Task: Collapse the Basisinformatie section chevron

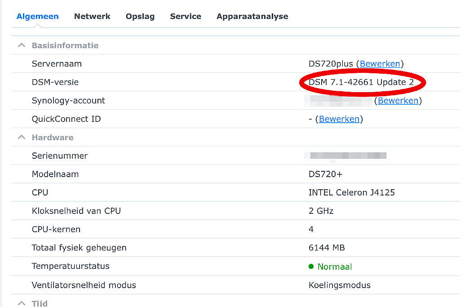Action: click(x=22, y=45)
